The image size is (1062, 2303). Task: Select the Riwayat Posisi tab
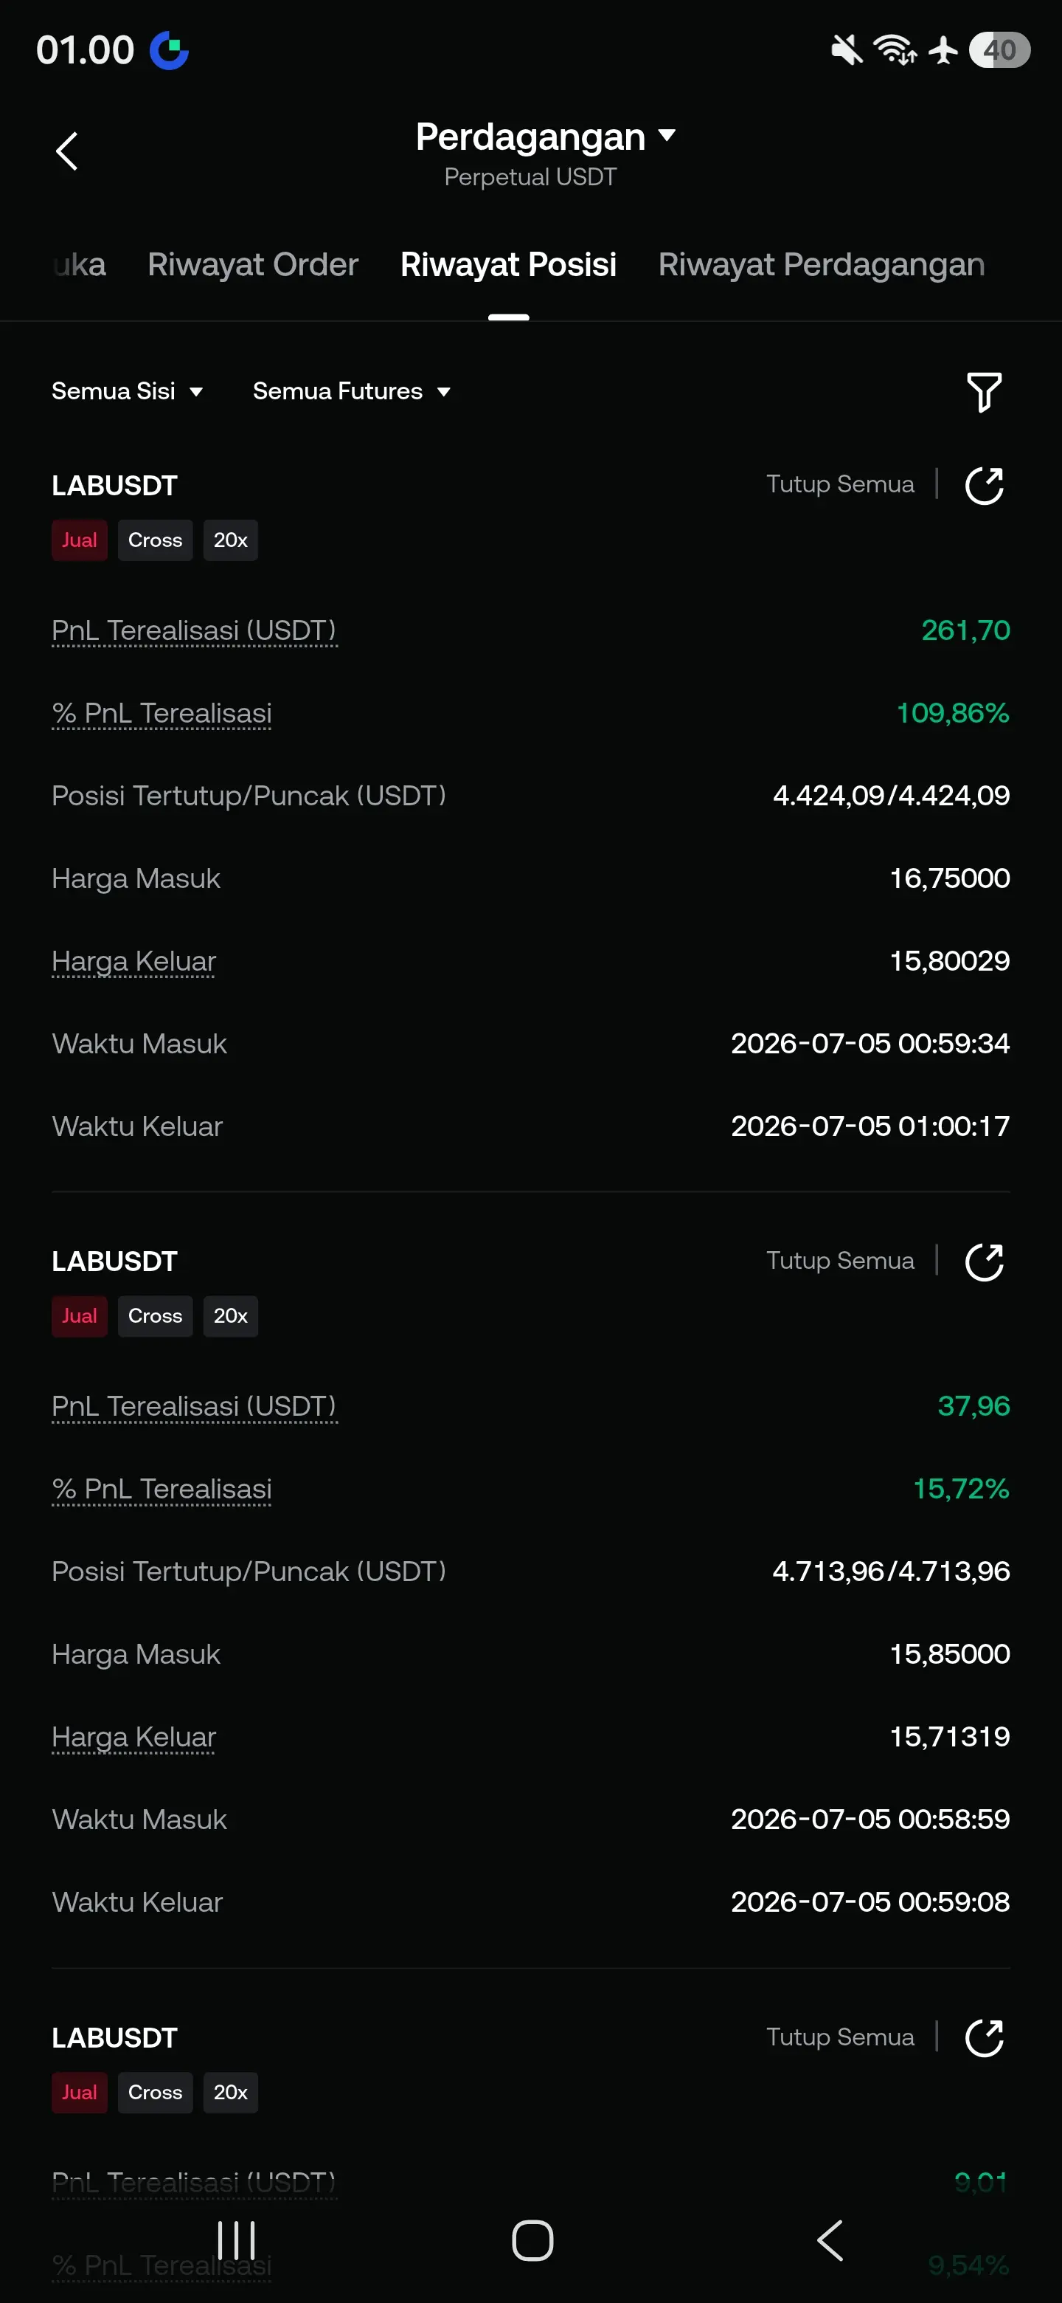click(508, 265)
